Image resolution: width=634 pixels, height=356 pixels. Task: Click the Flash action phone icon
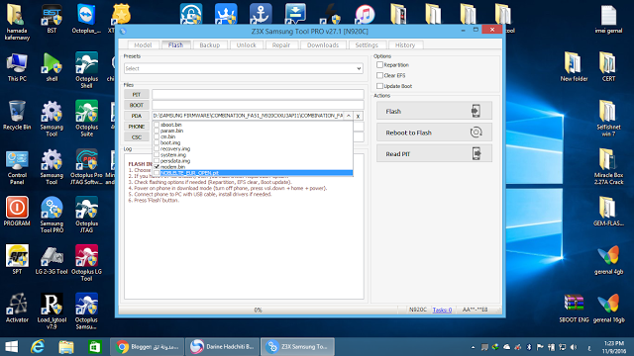coord(475,111)
